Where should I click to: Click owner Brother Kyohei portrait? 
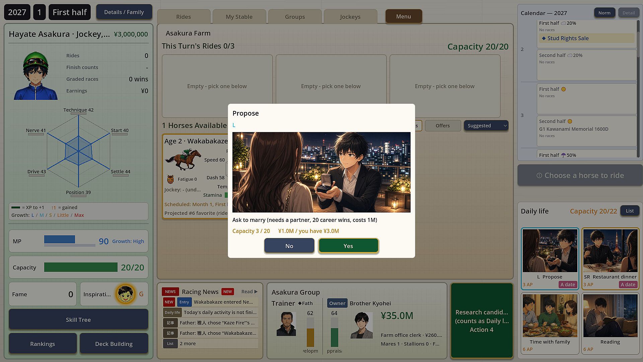pyautogui.click(x=362, y=325)
